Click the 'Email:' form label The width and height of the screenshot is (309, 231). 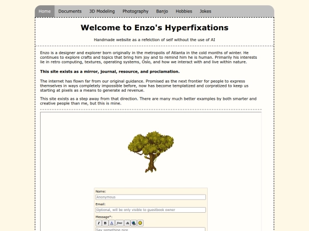(x=101, y=204)
